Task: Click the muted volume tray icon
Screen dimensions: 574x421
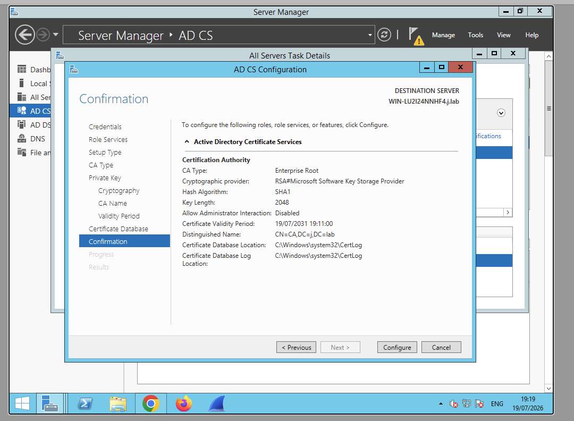Action: 453,404
